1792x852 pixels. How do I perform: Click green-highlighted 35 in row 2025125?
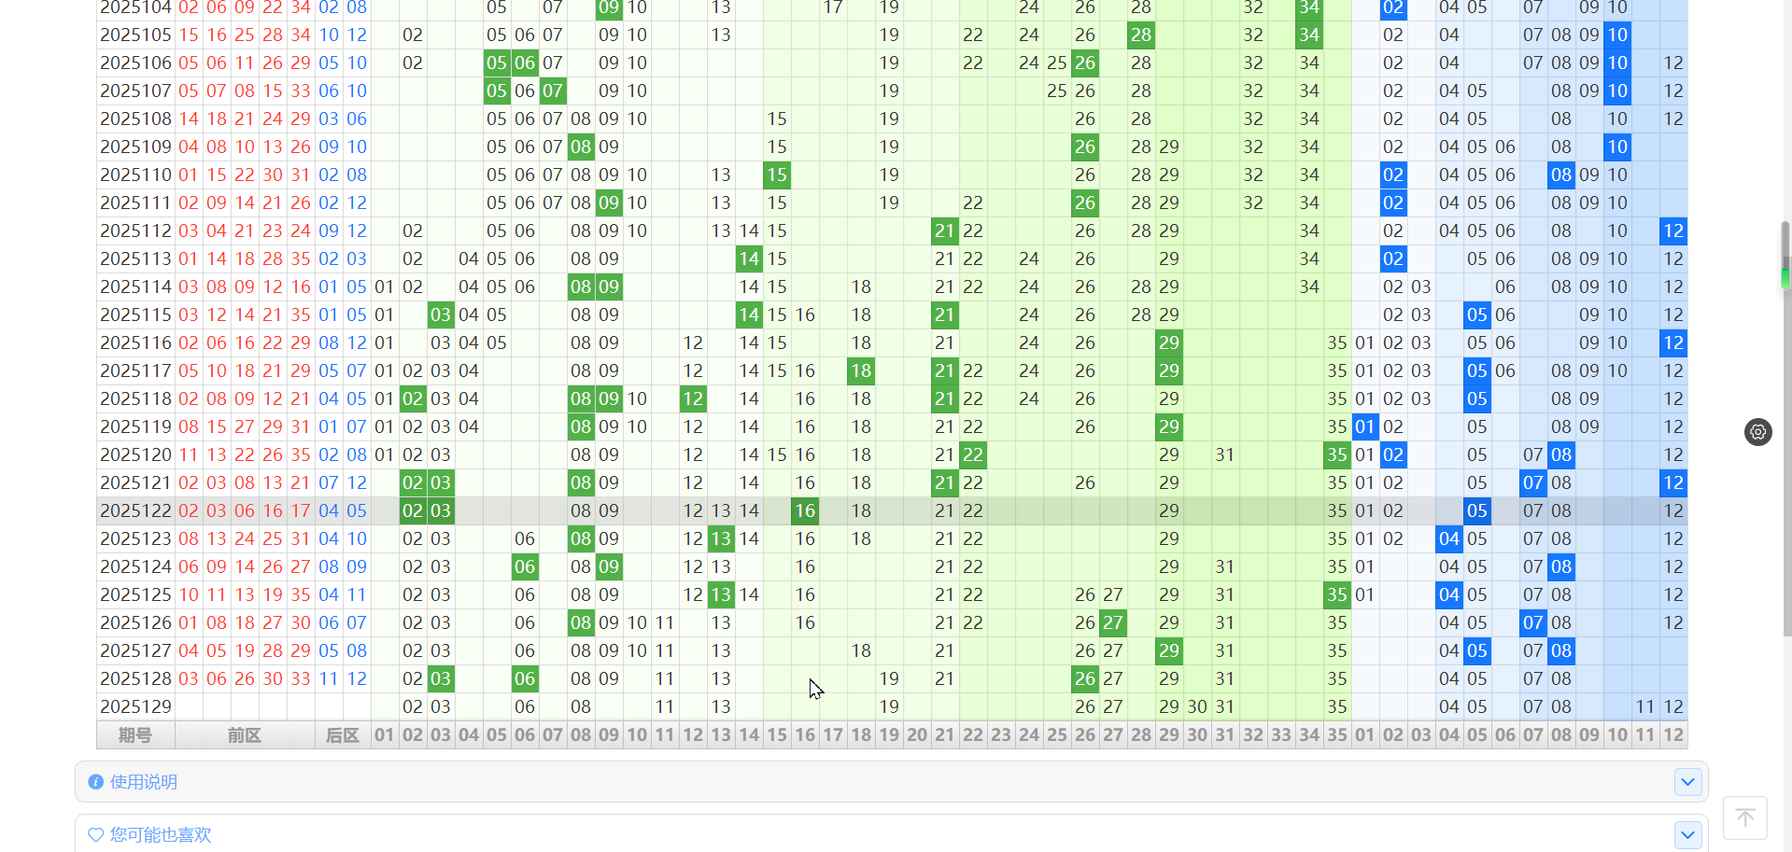point(1337,594)
